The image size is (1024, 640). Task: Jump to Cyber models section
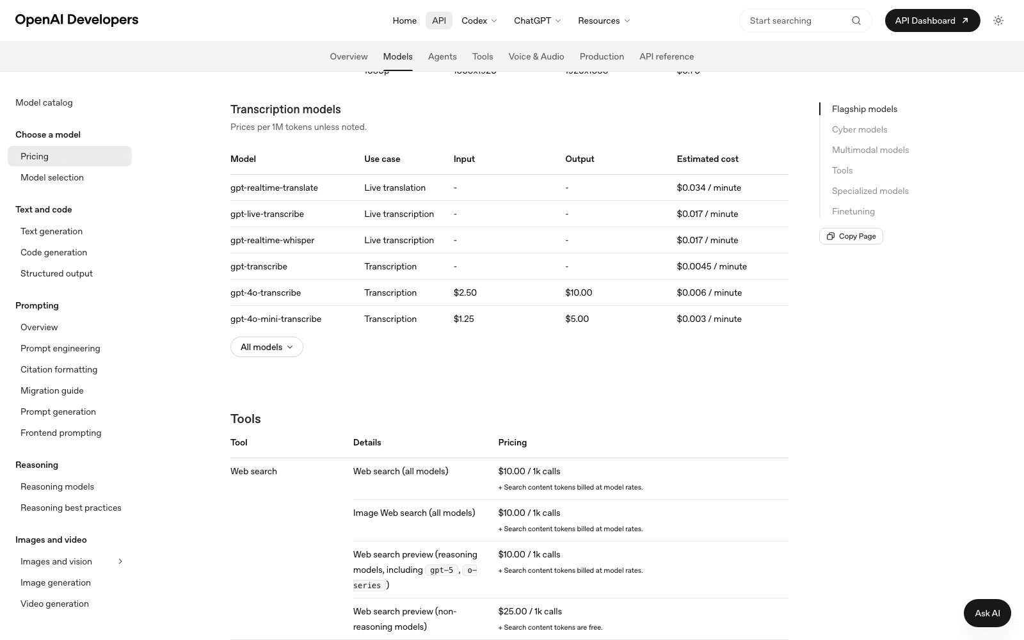pyautogui.click(x=860, y=129)
